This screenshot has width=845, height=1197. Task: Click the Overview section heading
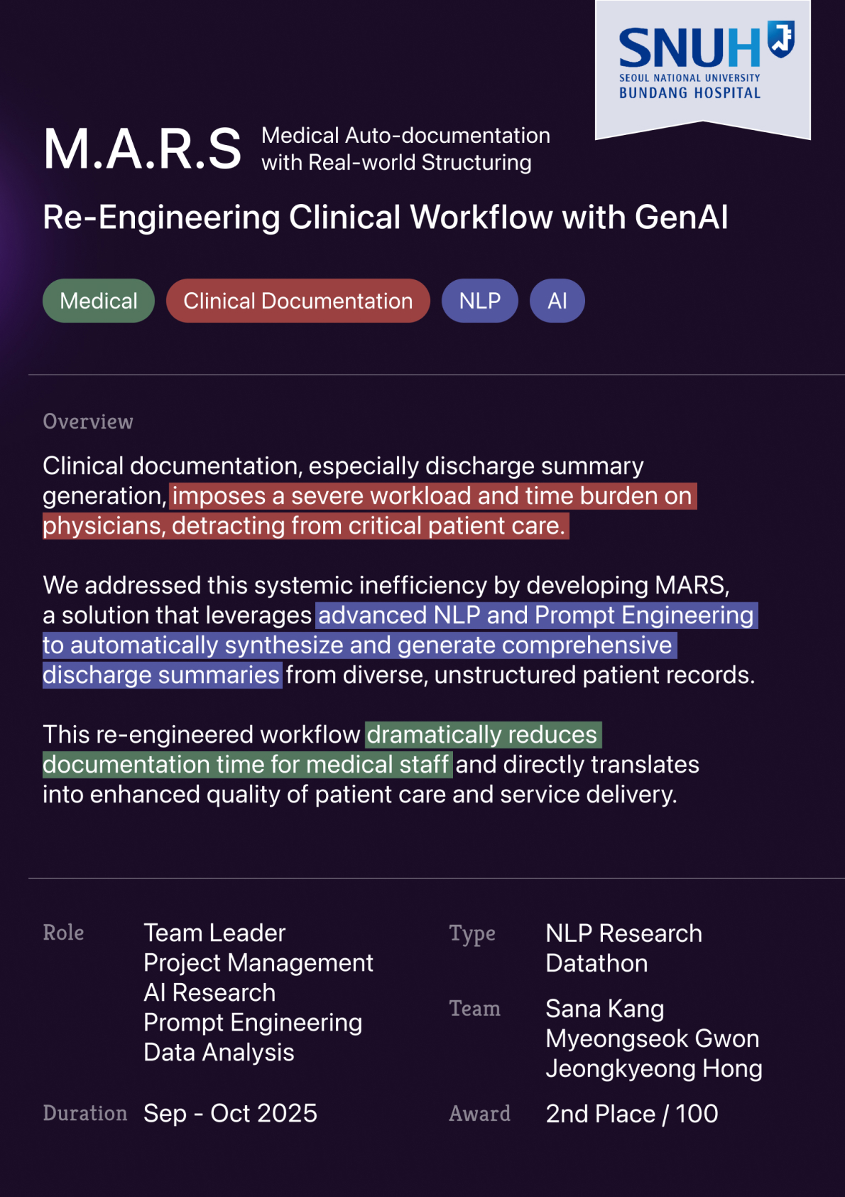point(88,422)
